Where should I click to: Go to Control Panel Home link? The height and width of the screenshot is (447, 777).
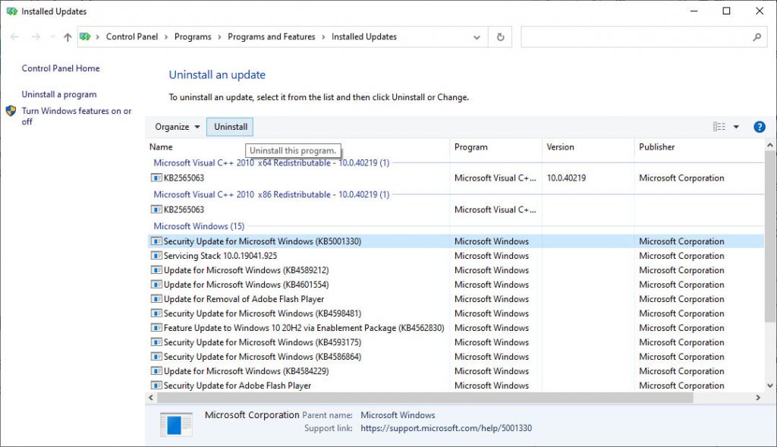point(61,68)
